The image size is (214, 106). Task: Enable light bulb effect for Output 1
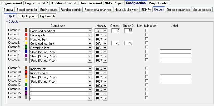[x=147, y=31]
